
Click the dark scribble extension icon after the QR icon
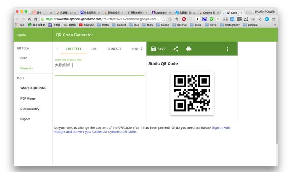pyautogui.click(x=246, y=19)
